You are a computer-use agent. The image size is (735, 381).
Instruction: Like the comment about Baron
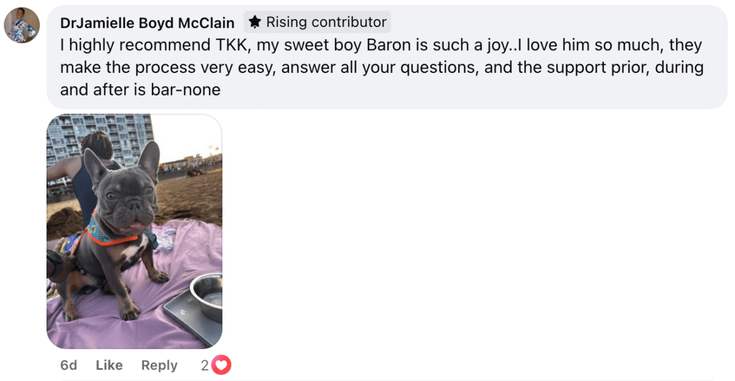pyautogui.click(x=109, y=366)
